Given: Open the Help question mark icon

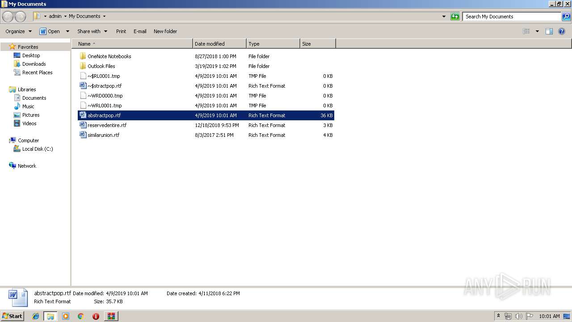Looking at the screenshot, I should 562,31.
